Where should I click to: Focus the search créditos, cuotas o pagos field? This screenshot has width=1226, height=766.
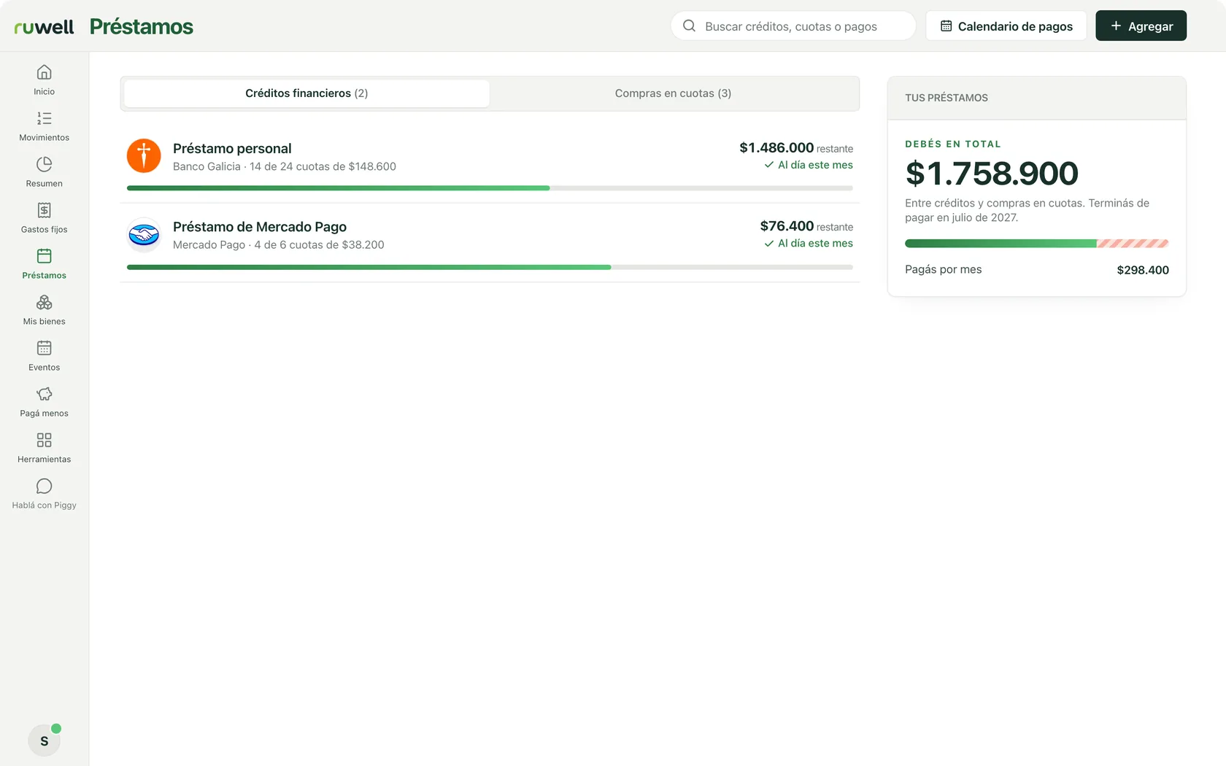793,26
